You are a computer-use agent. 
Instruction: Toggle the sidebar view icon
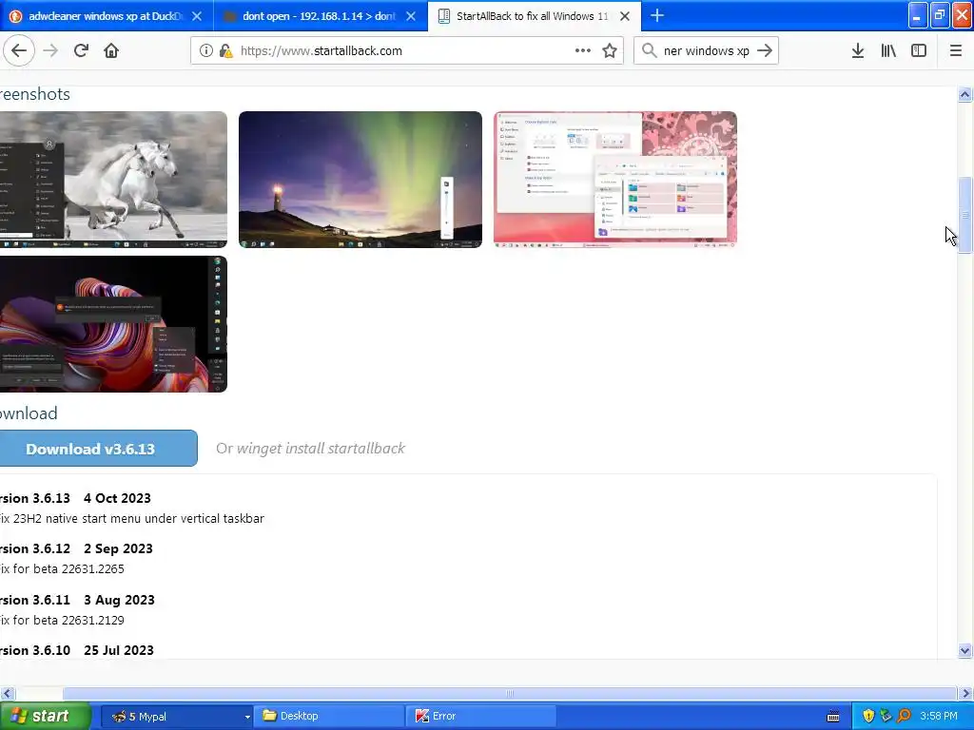[x=919, y=51]
